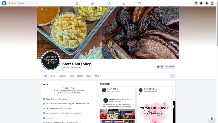Open the Facebook Home icon
Screen dimensions: 218x123
pyautogui.click(x=77, y=3)
